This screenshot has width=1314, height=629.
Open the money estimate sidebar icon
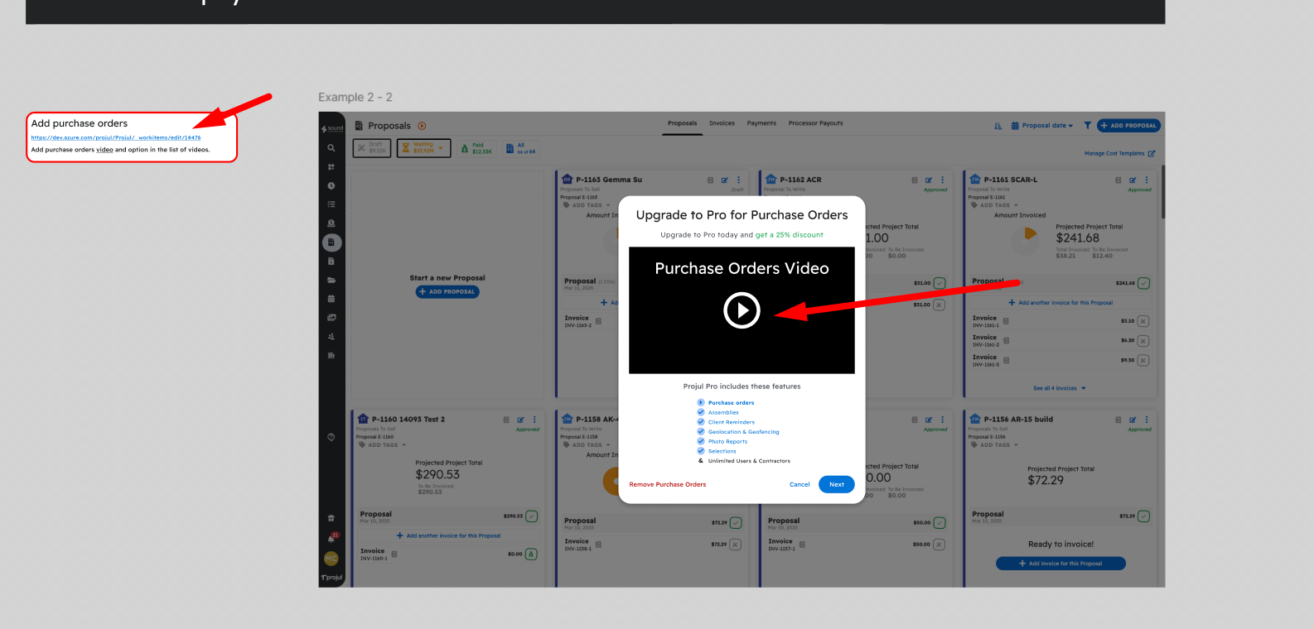pyautogui.click(x=331, y=223)
